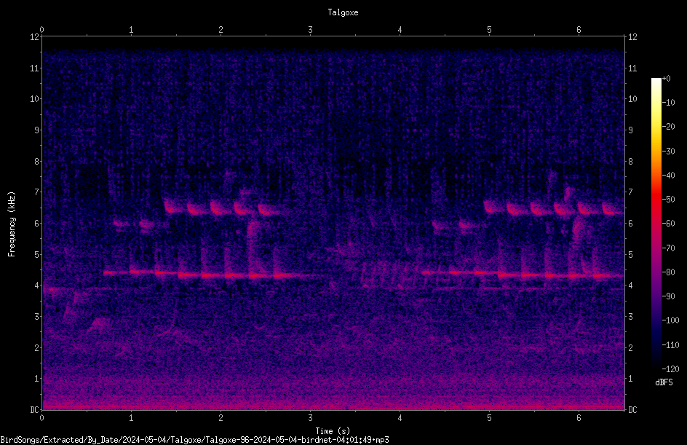Click the 3 second mark on bottom axis

[310, 418]
